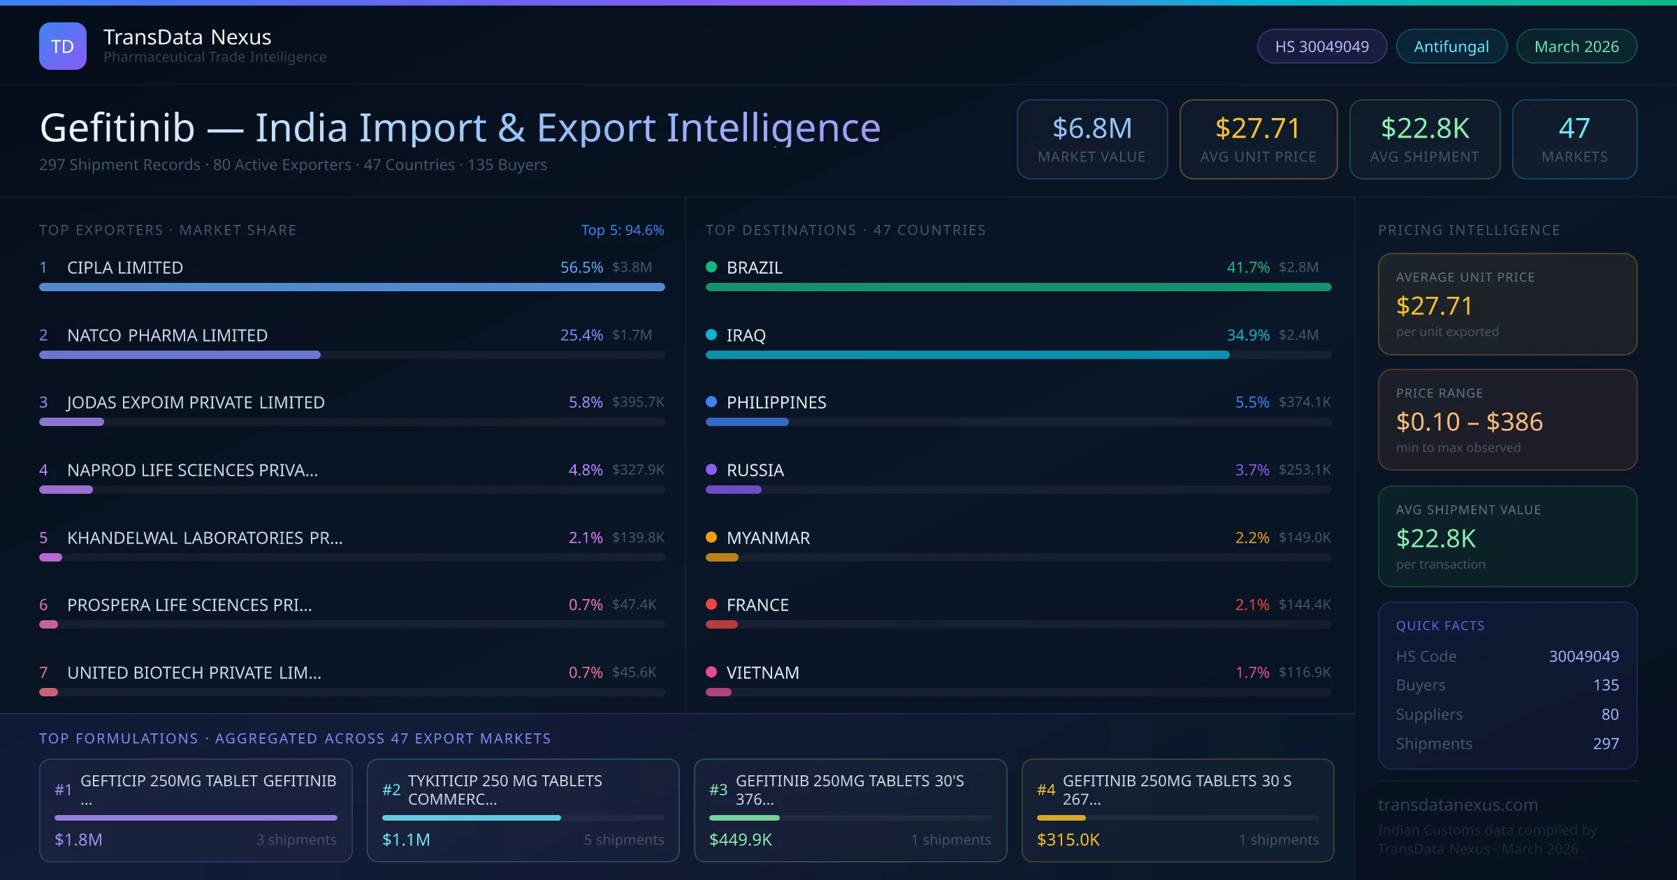Click the pink dot next to VIETNAM
Viewport: 1677px width, 880px height.
[711, 673]
